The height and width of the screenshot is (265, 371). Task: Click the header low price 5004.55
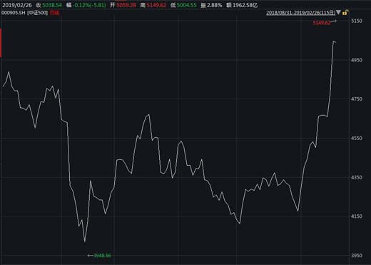tap(187, 5)
